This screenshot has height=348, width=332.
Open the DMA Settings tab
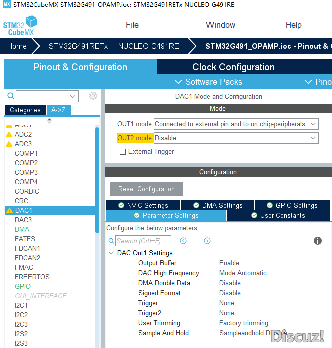(x=218, y=205)
